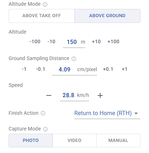The width and height of the screenshot is (149, 153).
Task: Switch capture mode to VIDEO
Action: click(x=74, y=140)
